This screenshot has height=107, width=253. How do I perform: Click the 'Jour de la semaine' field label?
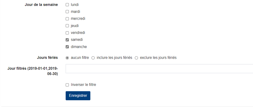(41, 5)
